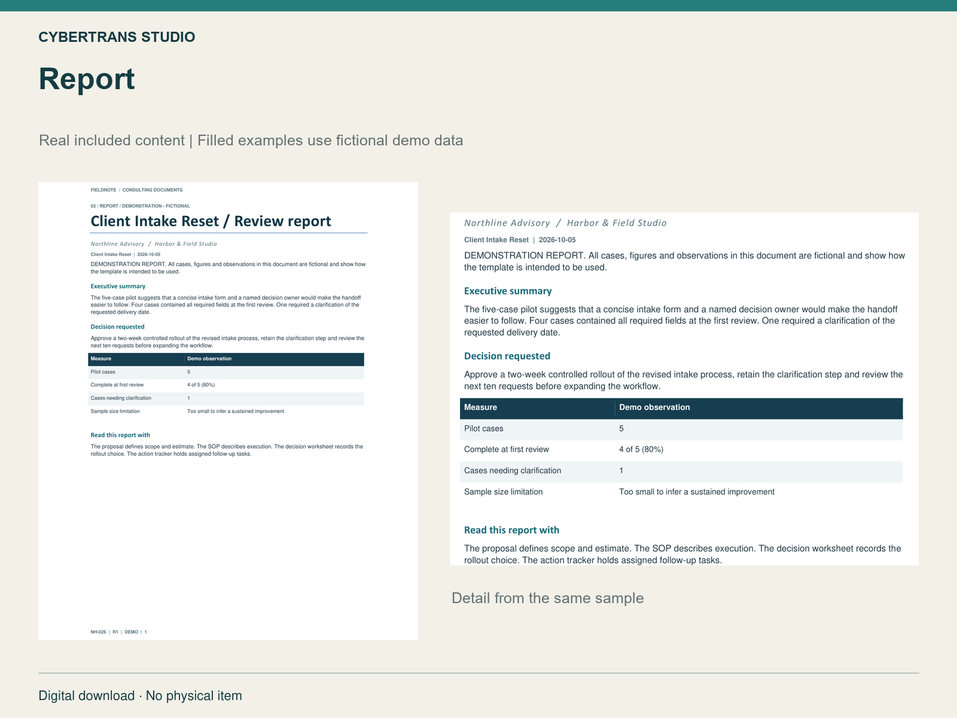
Task: Click the "Demo observation" column header in the enlarged table
Action: pos(654,407)
